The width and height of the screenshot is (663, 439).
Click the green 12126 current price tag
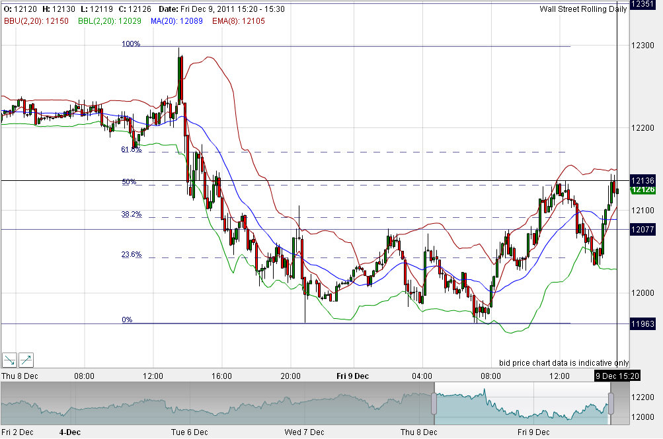coord(643,190)
